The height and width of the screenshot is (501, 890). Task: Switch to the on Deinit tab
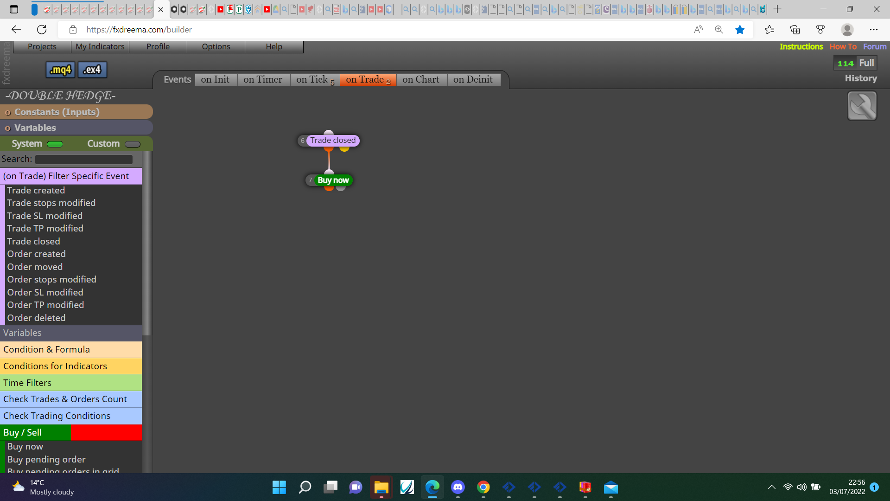tap(473, 79)
